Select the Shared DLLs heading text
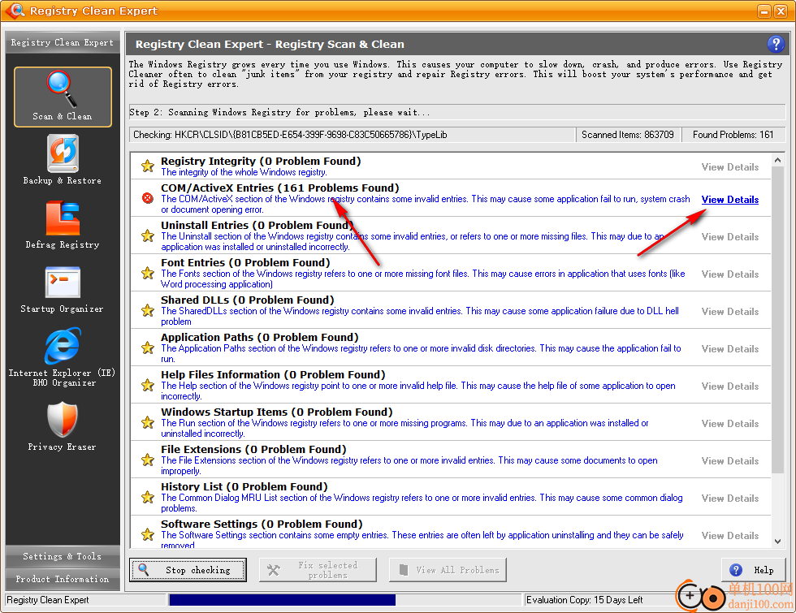Viewport: 796px width, 613px height. click(x=248, y=300)
